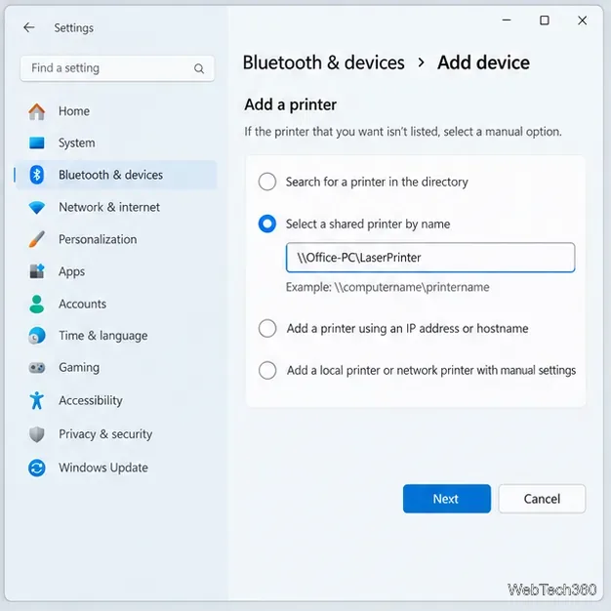The width and height of the screenshot is (611, 611).
Task: Click Bluetooth & devices breadcrumb link
Action: (x=323, y=62)
